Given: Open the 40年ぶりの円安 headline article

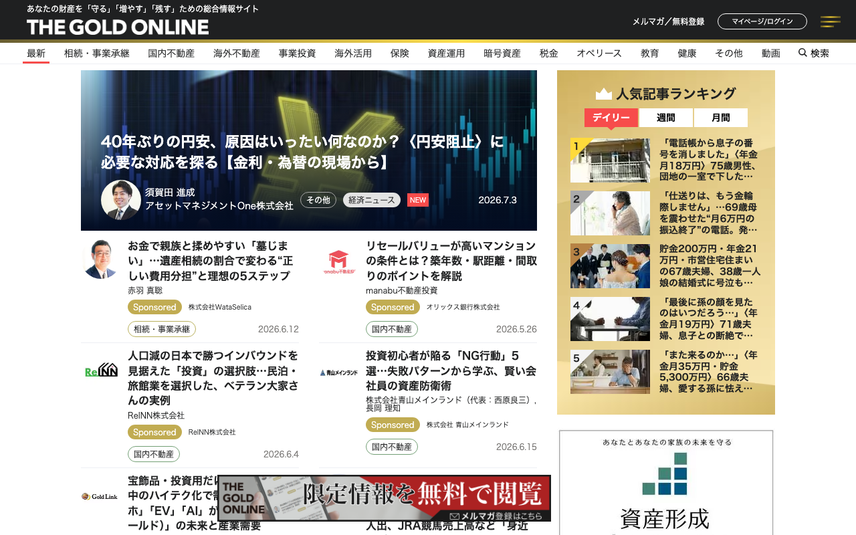Looking at the screenshot, I should (x=303, y=152).
